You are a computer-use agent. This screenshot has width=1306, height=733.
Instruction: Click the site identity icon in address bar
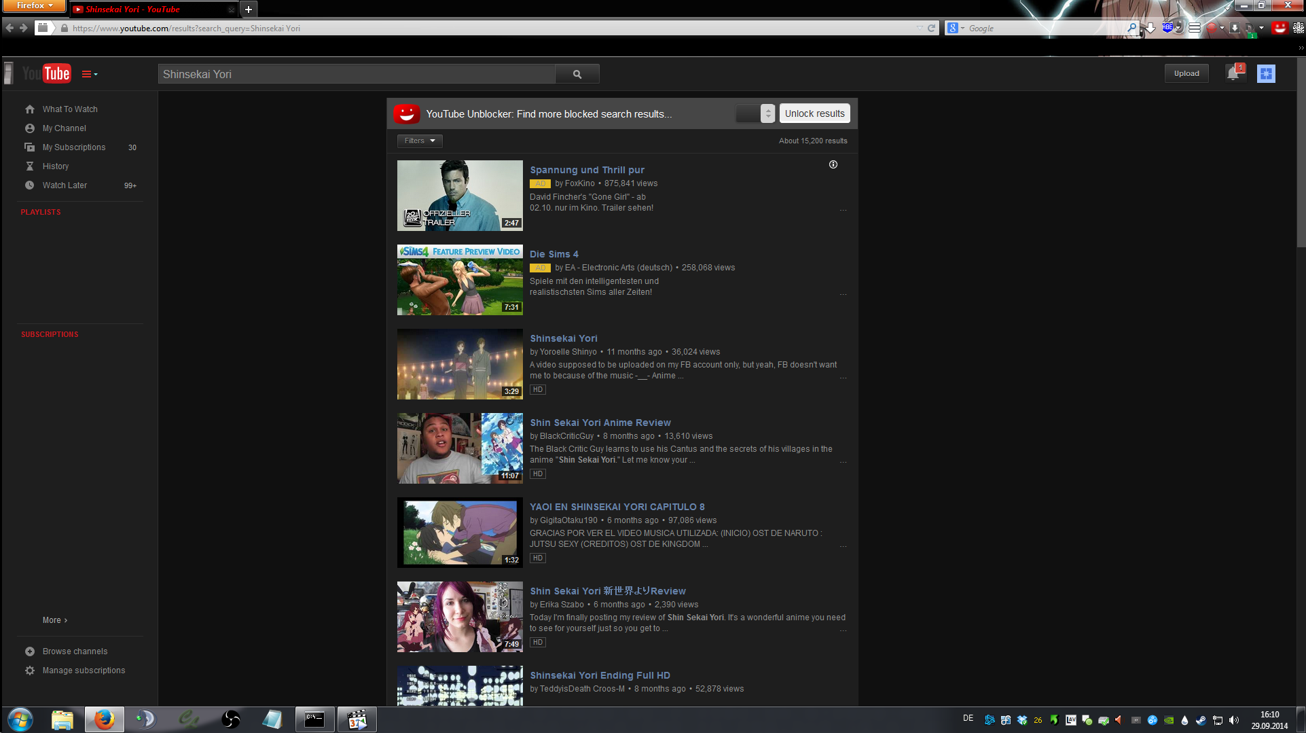[65, 29]
